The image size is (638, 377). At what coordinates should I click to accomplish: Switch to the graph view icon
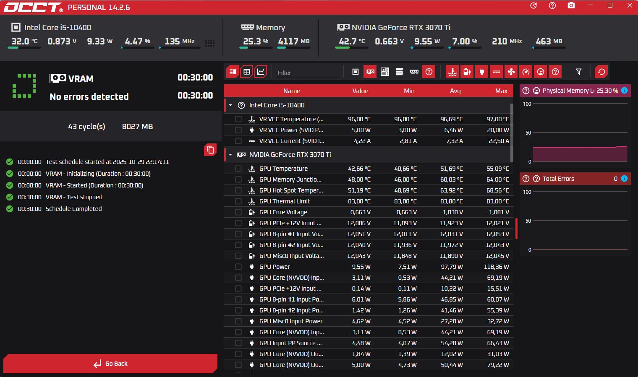click(261, 72)
